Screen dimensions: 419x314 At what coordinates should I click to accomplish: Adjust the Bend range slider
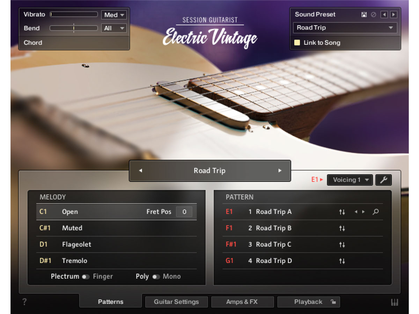[x=74, y=28]
